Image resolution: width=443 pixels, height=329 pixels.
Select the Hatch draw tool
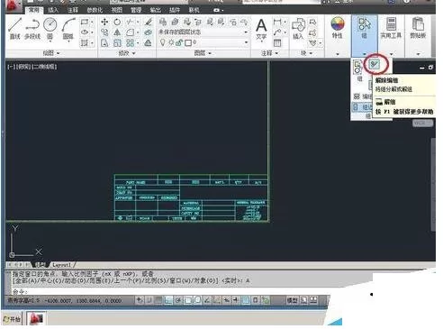point(85,42)
